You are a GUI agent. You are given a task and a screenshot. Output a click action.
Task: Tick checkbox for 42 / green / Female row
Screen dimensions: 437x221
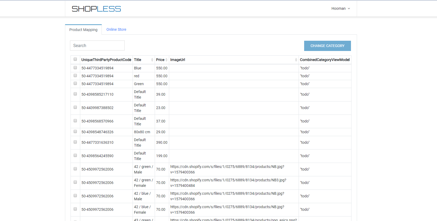[75, 182]
